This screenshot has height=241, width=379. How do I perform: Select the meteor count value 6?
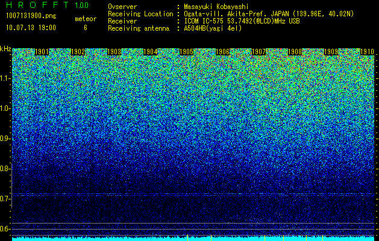tap(86, 28)
